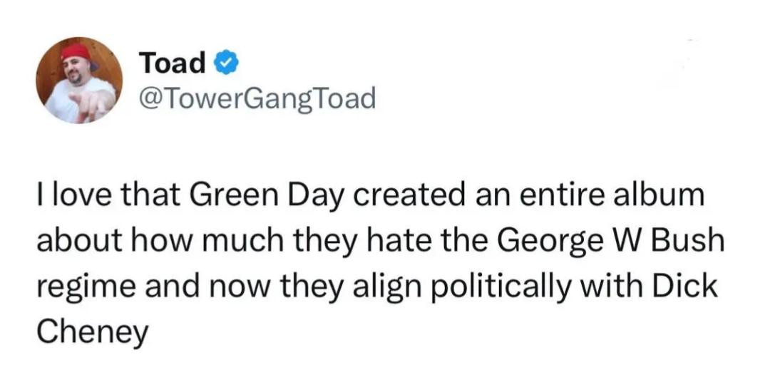Viewport: 770px width, 387px height.
Task: Click the red cap in avatar photo
Action: (76, 53)
